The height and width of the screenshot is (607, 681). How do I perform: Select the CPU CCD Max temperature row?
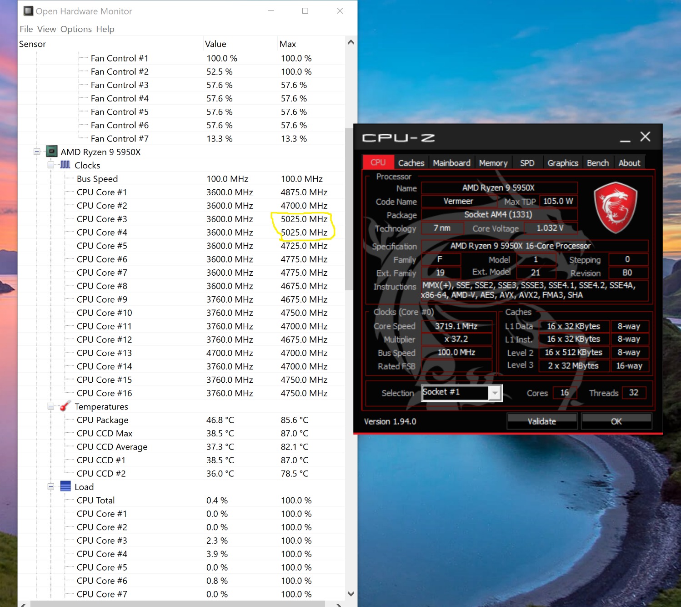181,433
